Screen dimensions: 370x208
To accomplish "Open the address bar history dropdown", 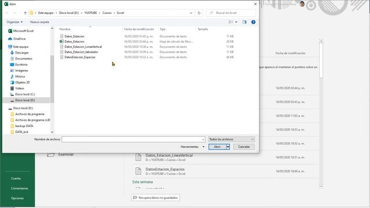I will (191, 13).
